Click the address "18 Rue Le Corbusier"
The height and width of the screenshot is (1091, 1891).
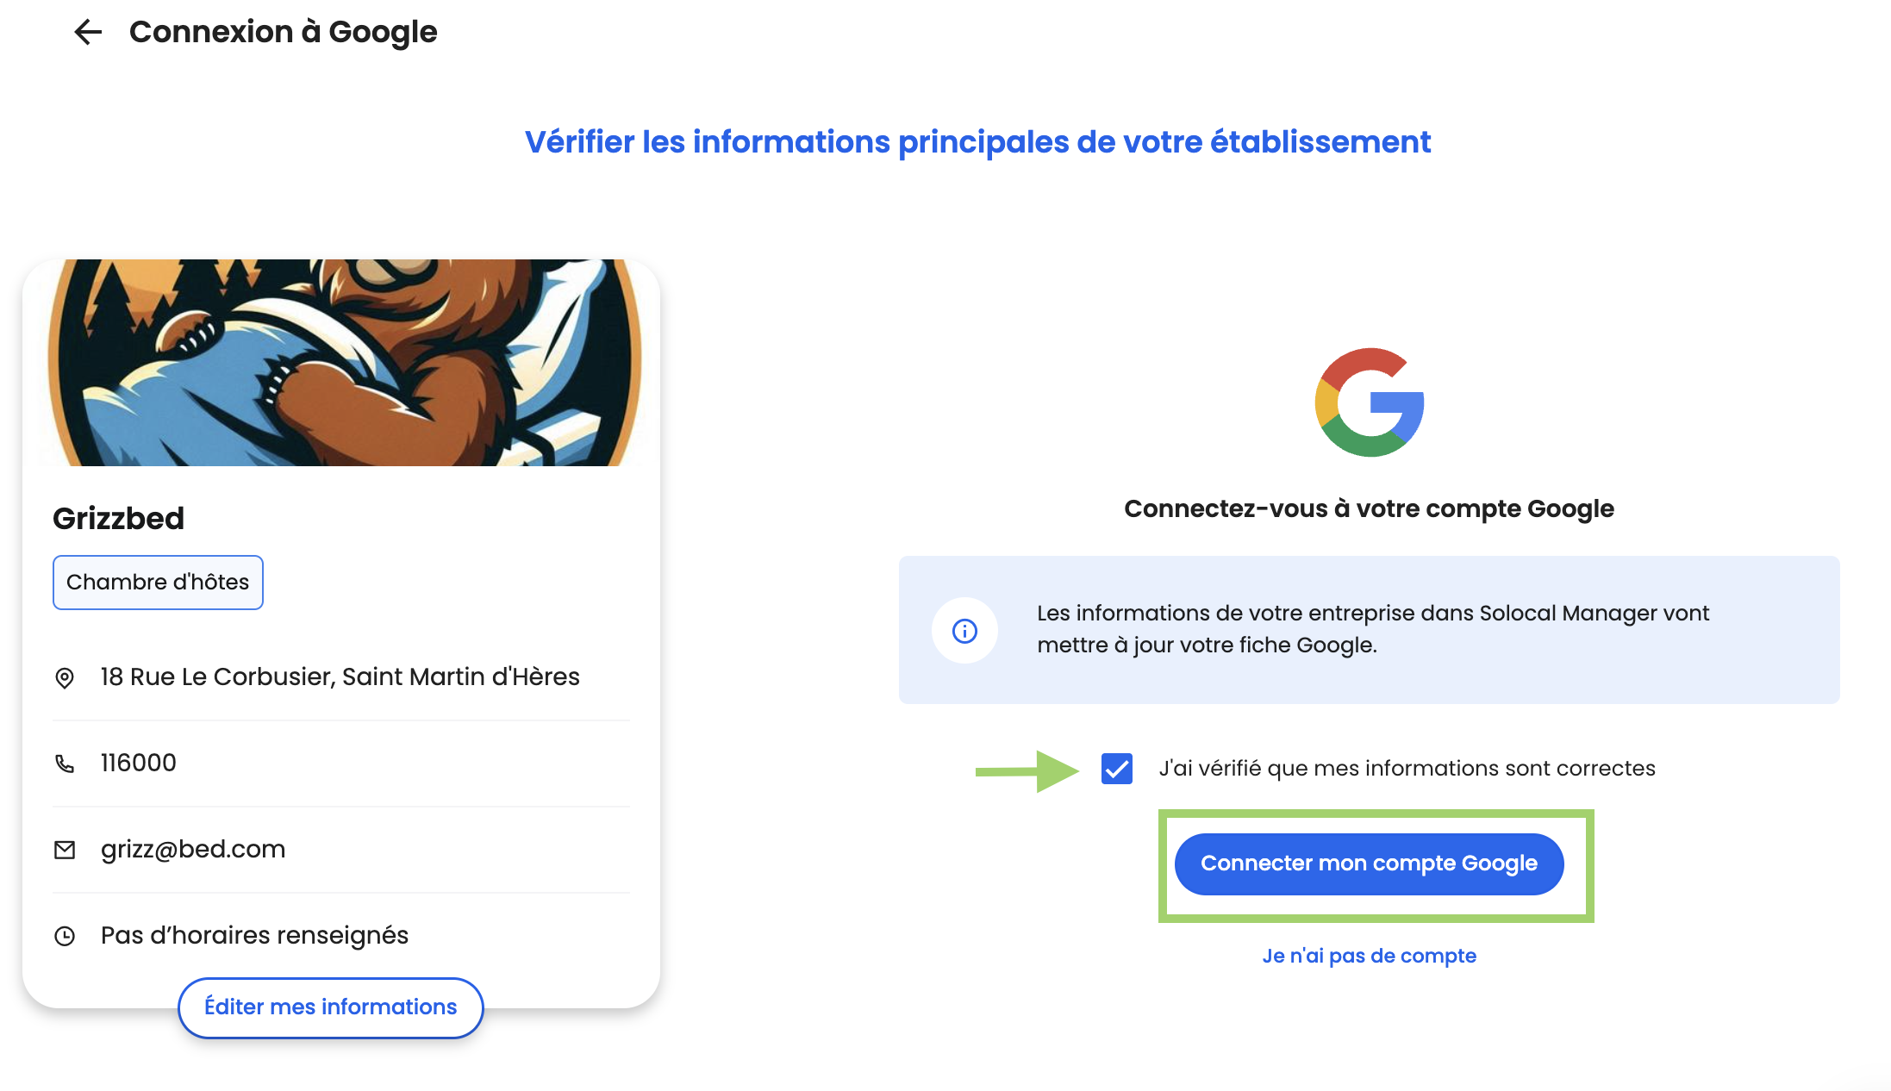pos(340,677)
